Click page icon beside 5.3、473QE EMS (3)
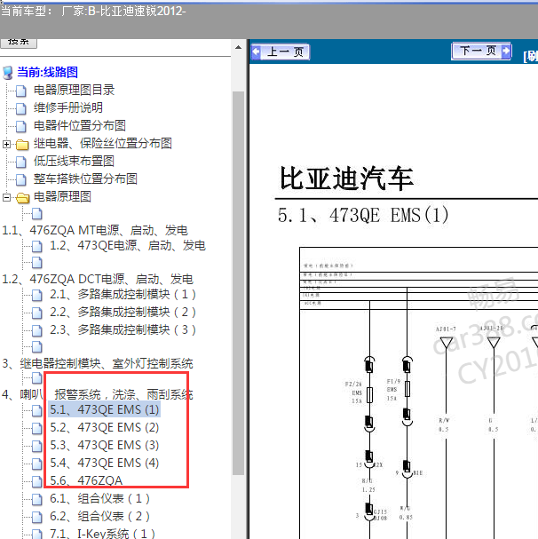 click(x=36, y=446)
